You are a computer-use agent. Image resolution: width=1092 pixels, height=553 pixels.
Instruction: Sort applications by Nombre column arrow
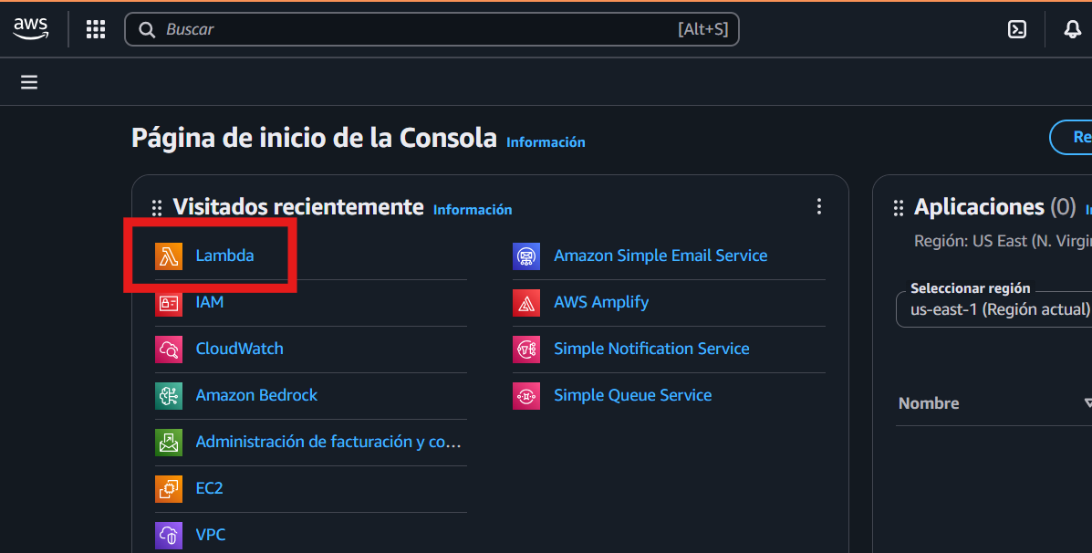pyautogui.click(x=1087, y=402)
